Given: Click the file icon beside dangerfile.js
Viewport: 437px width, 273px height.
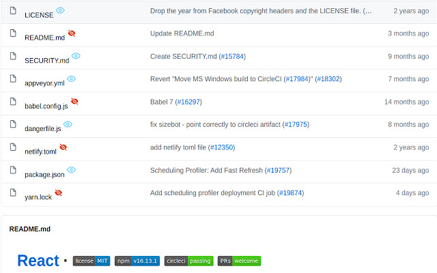Looking at the screenshot, I should tap(13, 124).
